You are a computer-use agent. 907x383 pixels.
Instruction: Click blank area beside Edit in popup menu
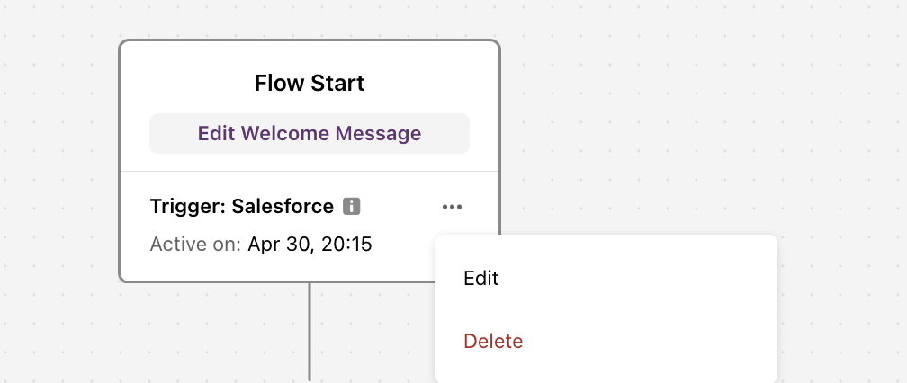pos(636,279)
